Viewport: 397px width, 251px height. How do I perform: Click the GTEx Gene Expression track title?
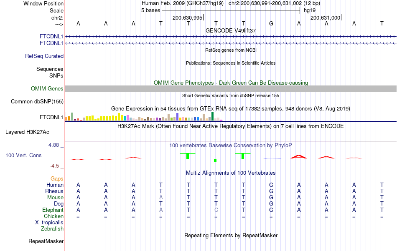coord(231,109)
